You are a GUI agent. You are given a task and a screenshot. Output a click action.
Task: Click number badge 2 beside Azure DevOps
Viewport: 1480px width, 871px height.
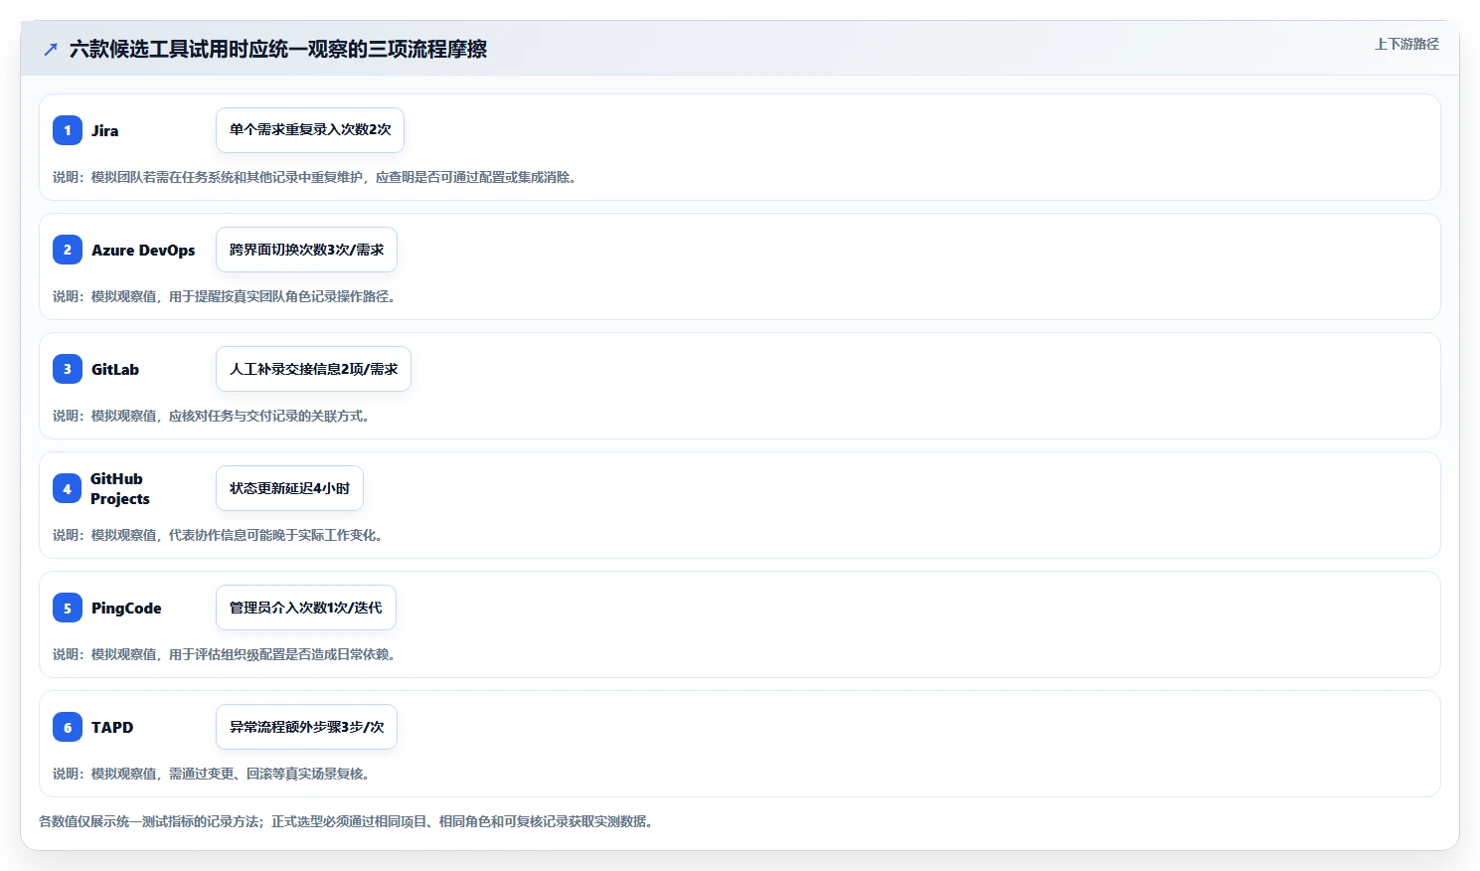click(x=68, y=250)
